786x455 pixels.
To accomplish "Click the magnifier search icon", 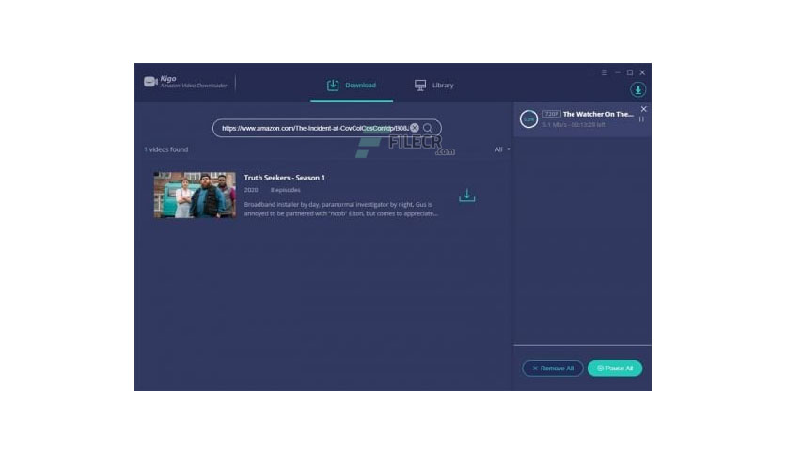I will (x=428, y=128).
